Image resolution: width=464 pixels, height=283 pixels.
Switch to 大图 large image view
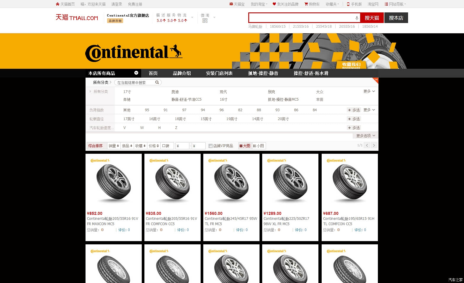[x=245, y=146]
